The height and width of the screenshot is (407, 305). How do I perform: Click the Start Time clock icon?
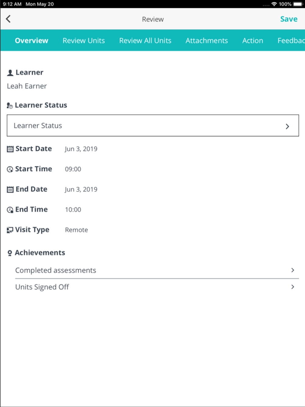click(10, 169)
